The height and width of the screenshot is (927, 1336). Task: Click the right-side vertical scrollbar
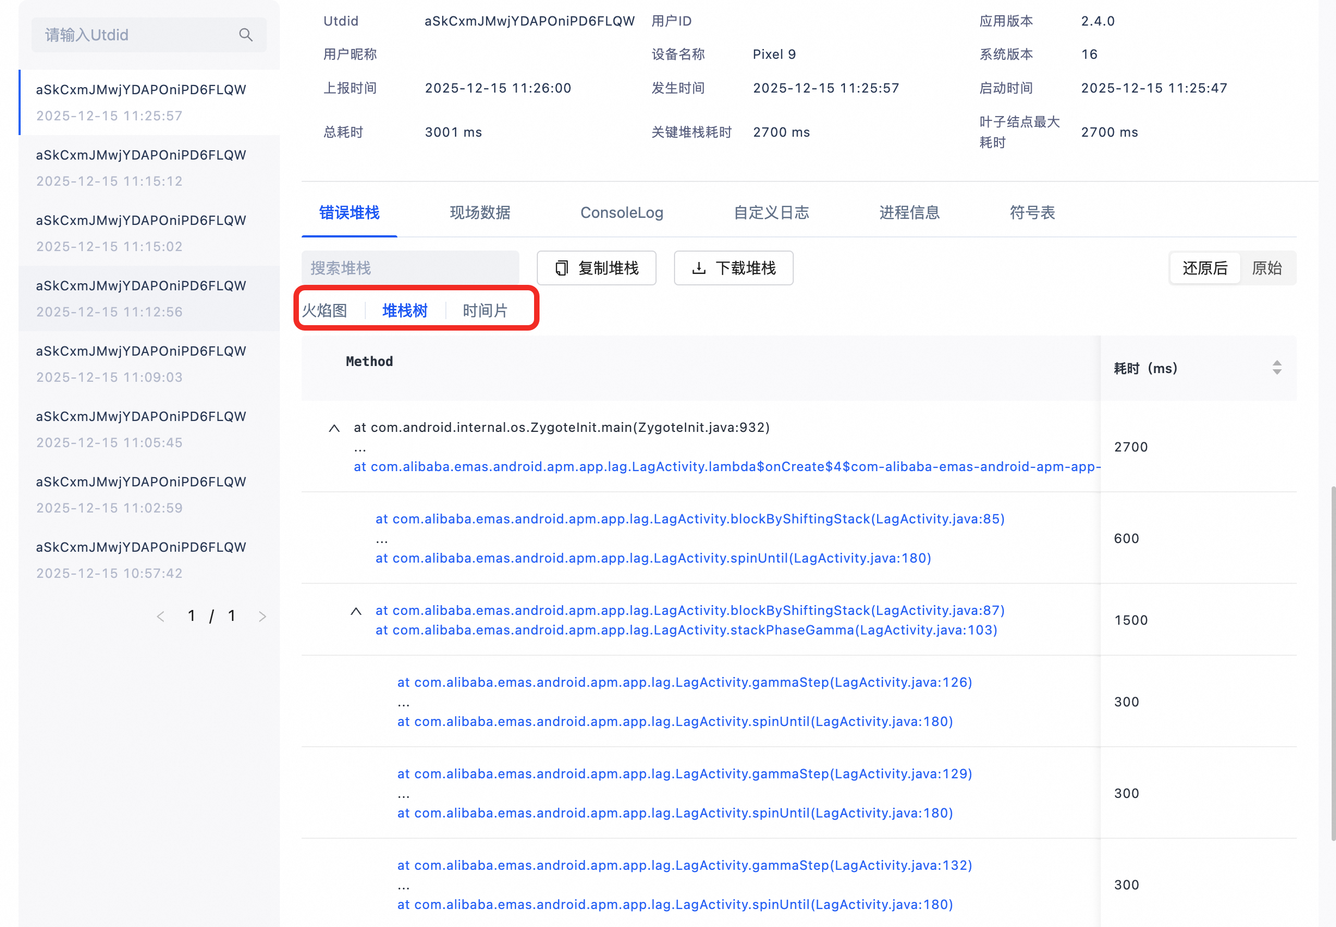click(x=1333, y=662)
